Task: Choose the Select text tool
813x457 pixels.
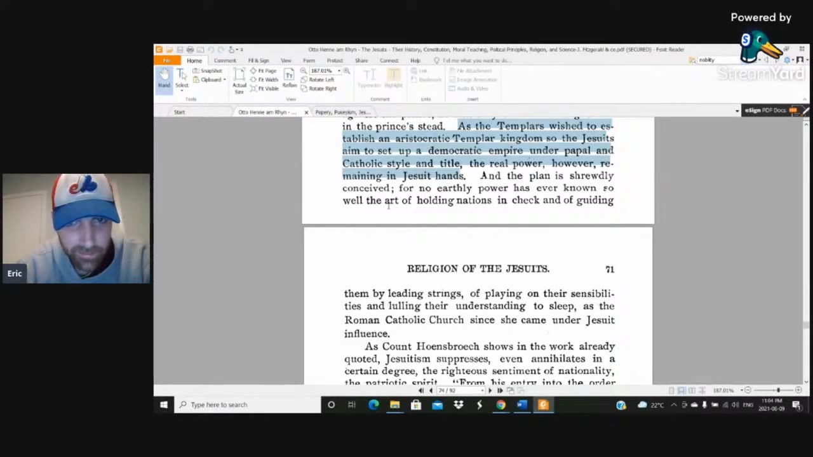Action: point(182,79)
